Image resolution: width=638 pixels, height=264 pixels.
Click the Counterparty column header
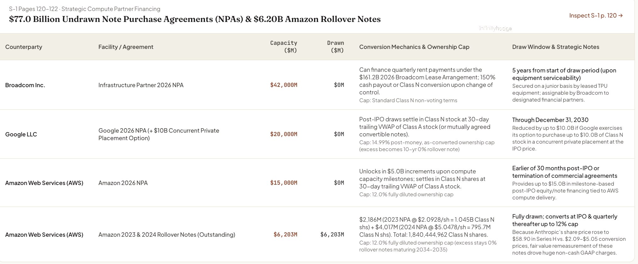[x=24, y=47]
